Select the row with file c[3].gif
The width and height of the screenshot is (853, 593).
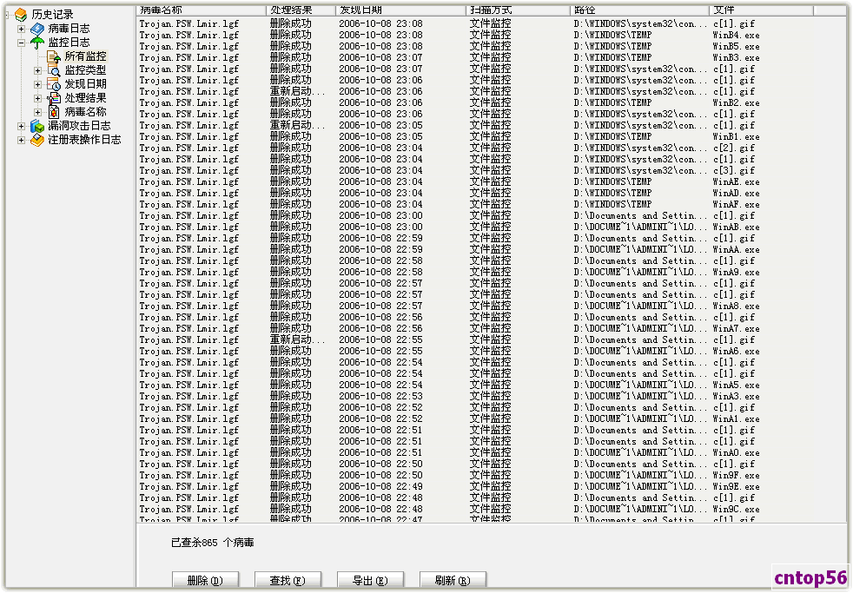pos(492,171)
